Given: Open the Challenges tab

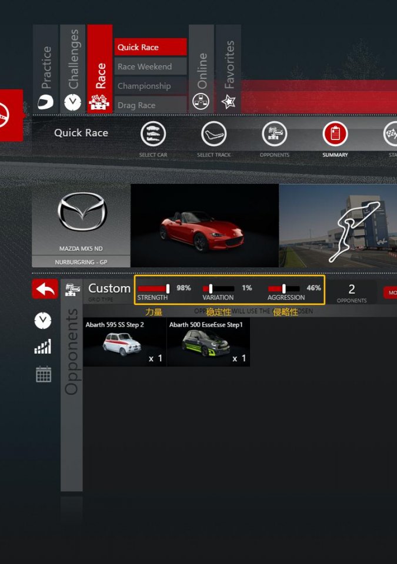Looking at the screenshot, I should (73, 68).
